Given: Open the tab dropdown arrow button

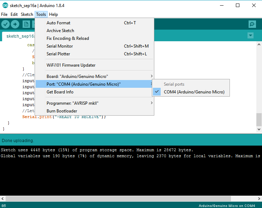Looking at the screenshot, I should pyautogui.click(x=250, y=35).
